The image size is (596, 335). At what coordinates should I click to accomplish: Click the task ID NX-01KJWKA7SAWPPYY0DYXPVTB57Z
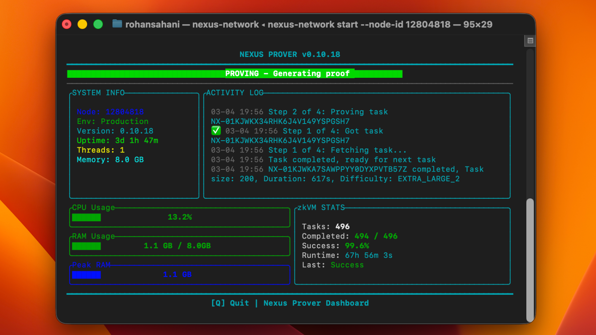pos(337,169)
